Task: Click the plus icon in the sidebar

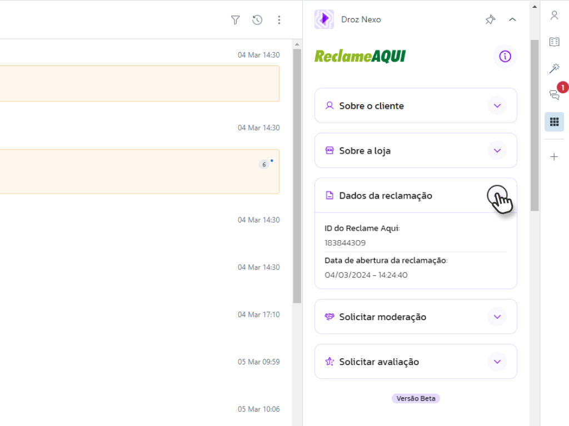Action: 554,156
